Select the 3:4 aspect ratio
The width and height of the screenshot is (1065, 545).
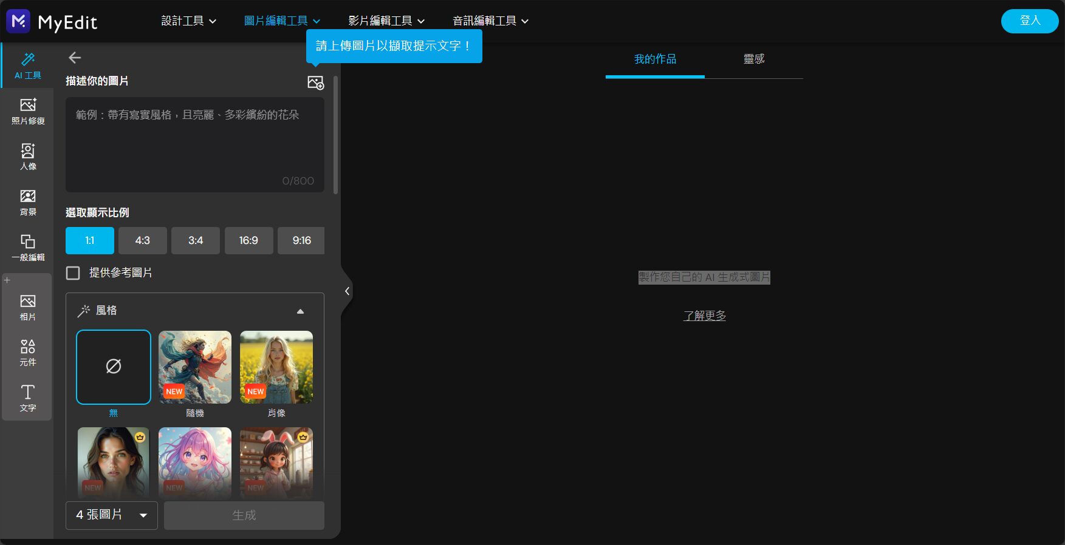[196, 240]
